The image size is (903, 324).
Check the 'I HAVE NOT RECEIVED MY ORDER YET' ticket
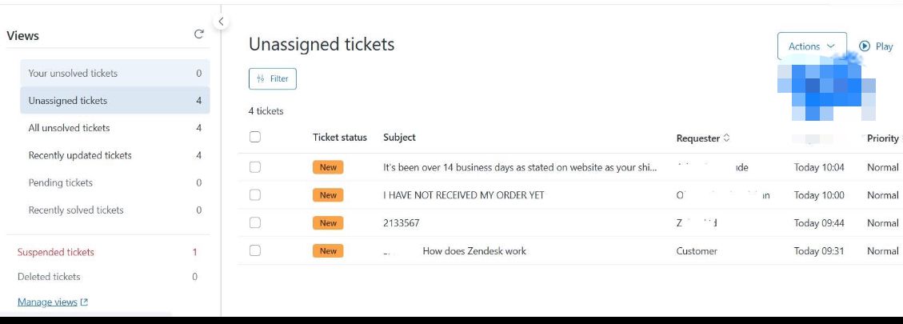(255, 195)
